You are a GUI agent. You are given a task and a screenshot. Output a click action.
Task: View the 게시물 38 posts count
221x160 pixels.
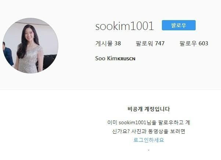tap(108, 43)
